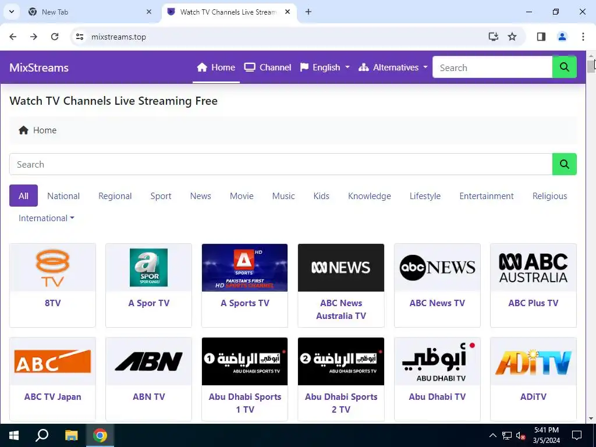Click the Chrome icon on the taskbar
Screen dimensions: 596x447
(x=100, y=435)
